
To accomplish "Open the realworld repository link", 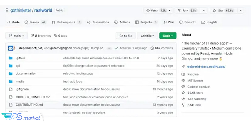I will 43,10.
